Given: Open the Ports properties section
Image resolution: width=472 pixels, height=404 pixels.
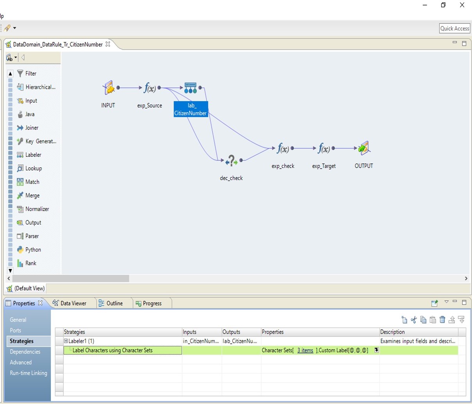Looking at the screenshot, I should coord(16,330).
